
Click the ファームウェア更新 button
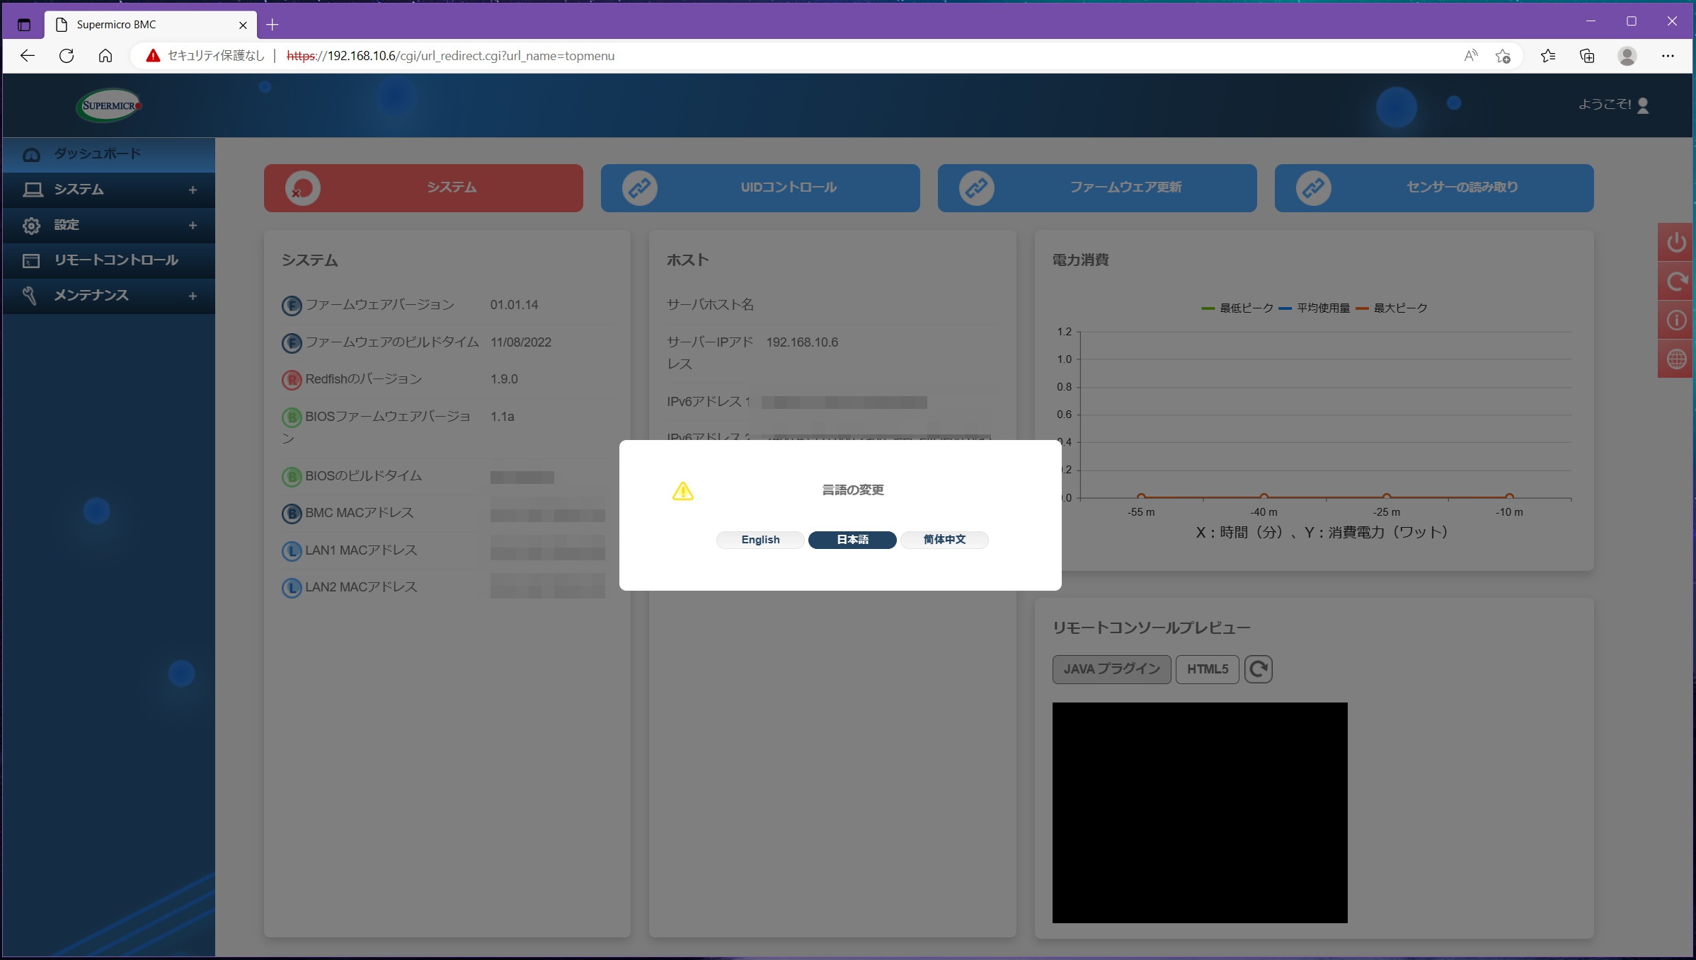point(1097,187)
